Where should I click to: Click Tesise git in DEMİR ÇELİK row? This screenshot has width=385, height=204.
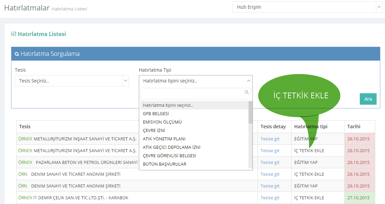270,198
